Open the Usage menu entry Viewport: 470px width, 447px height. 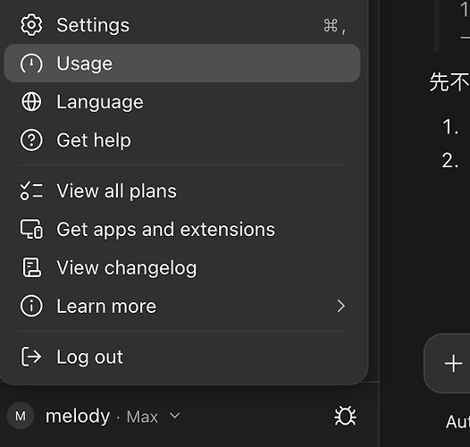point(182,63)
